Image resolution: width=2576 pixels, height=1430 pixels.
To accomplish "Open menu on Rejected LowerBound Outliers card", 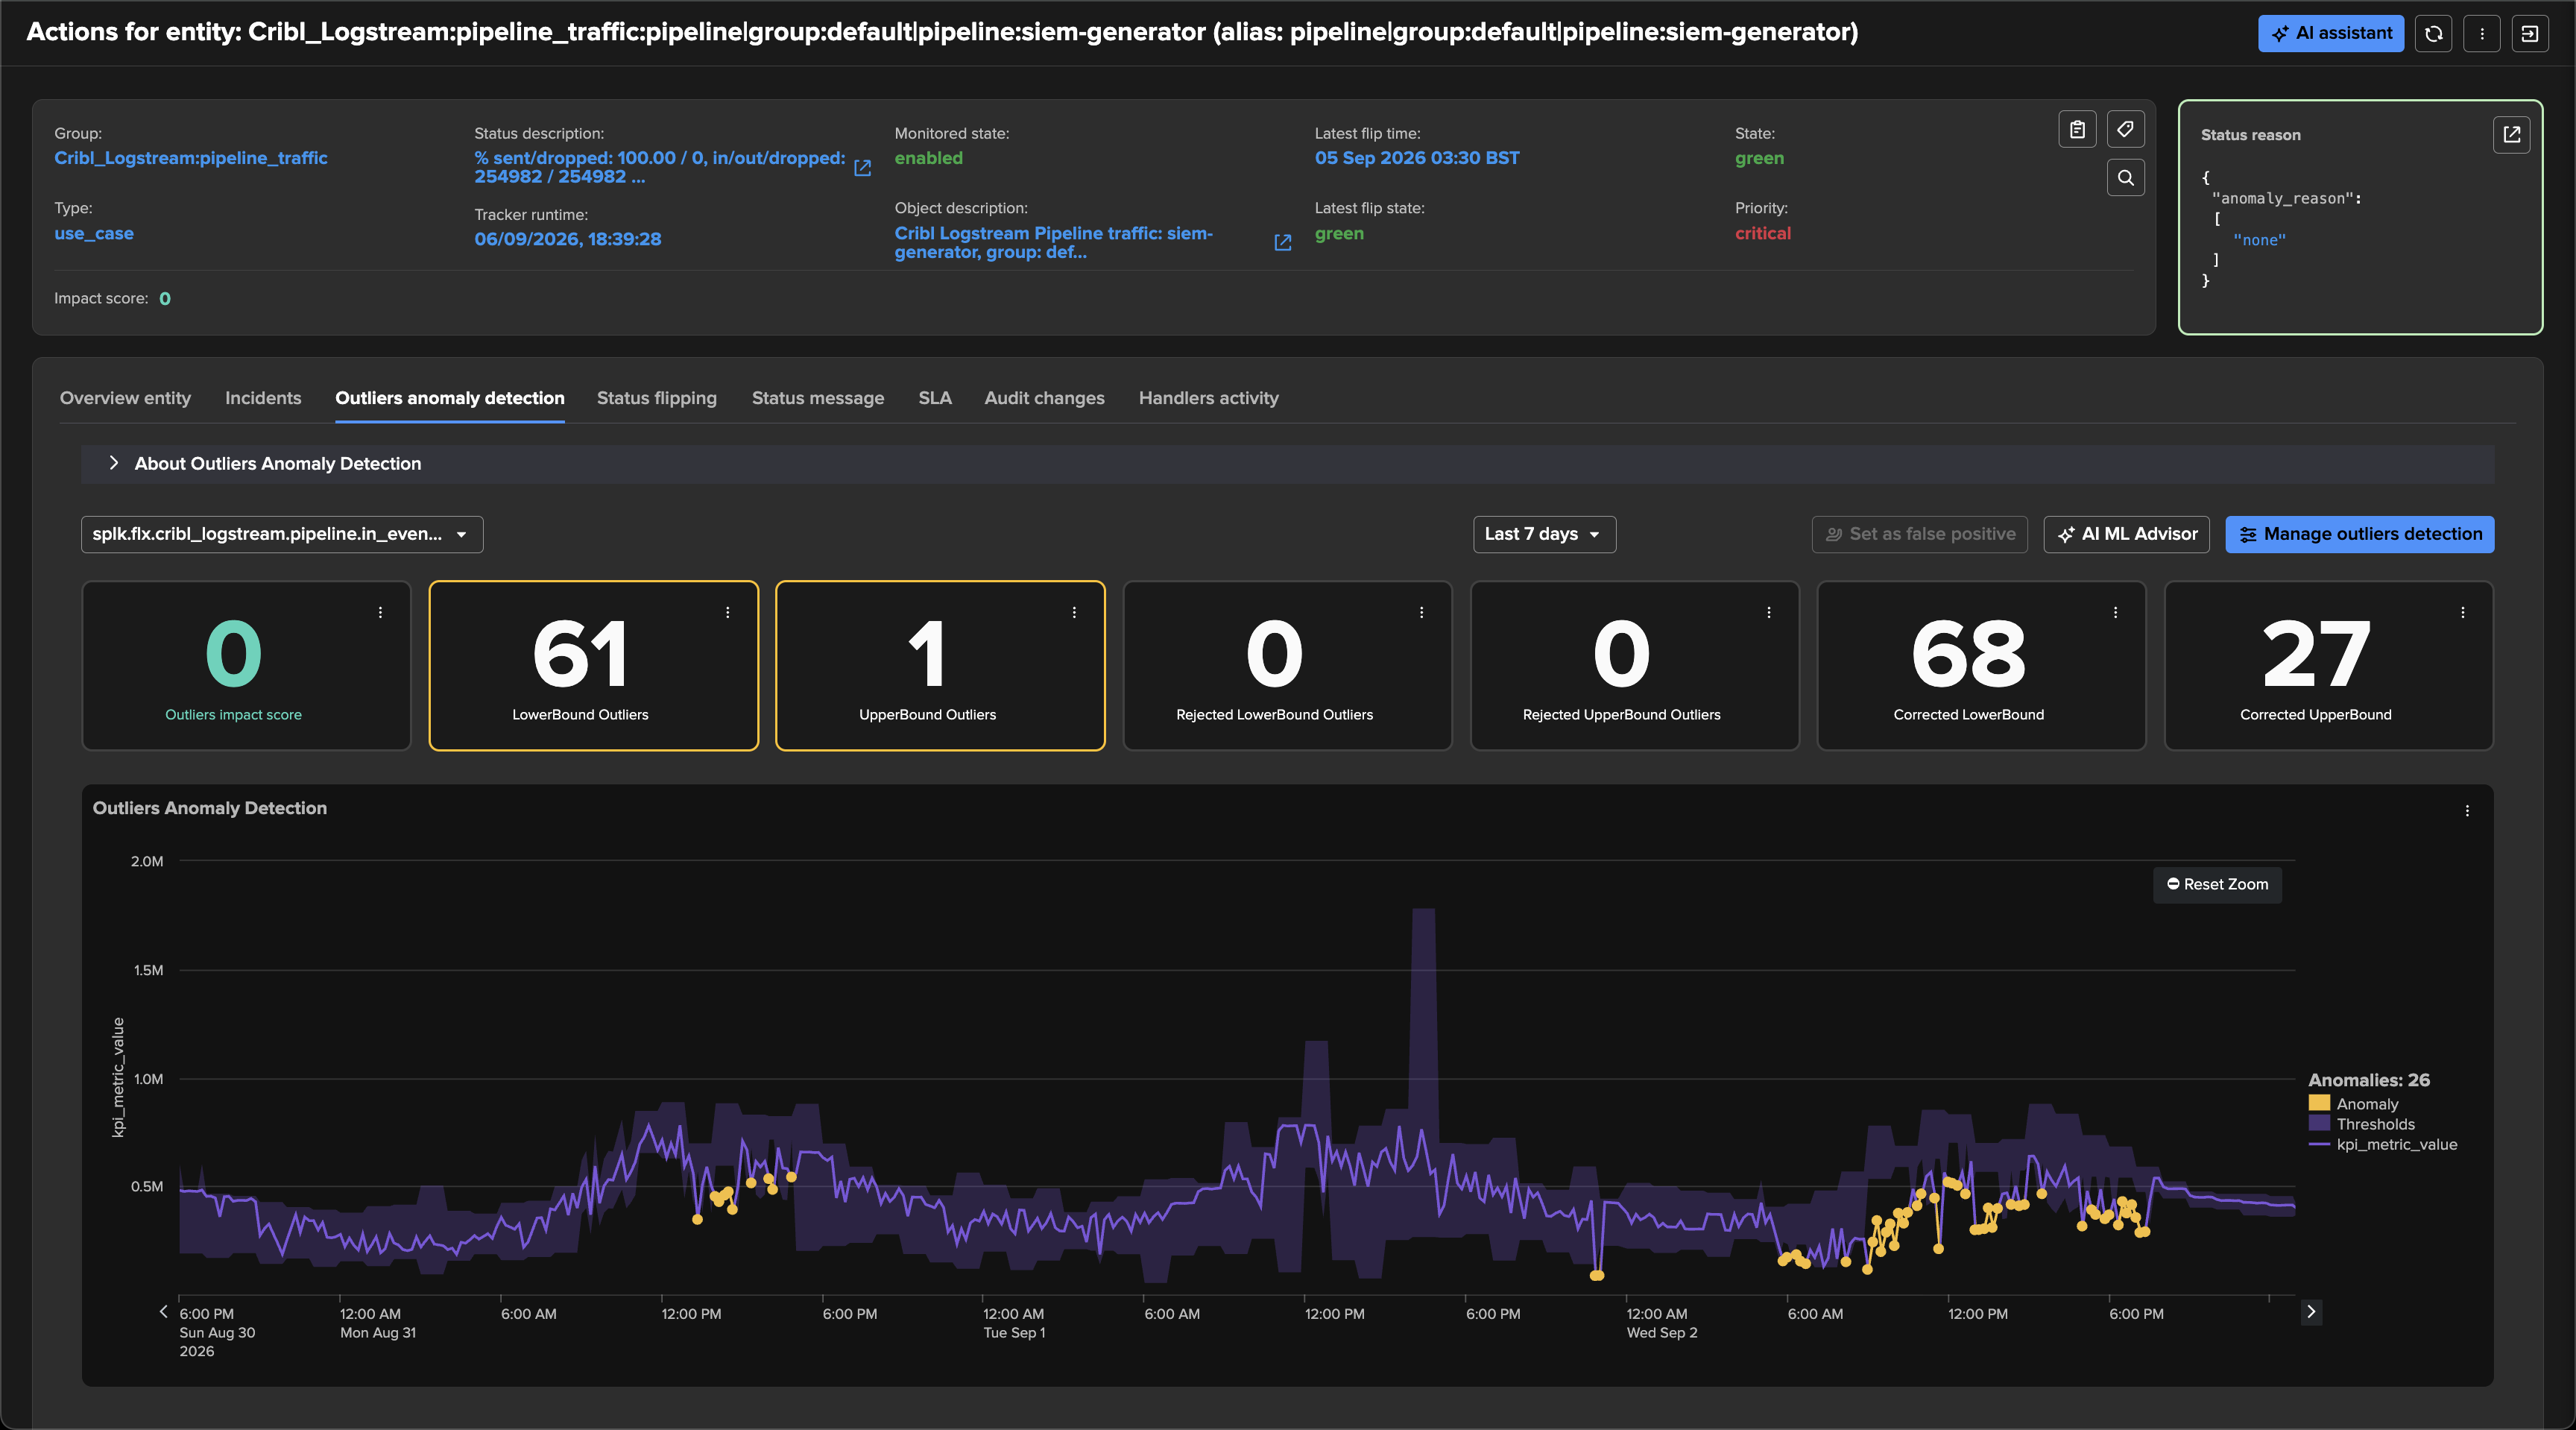I will tap(1421, 612).
